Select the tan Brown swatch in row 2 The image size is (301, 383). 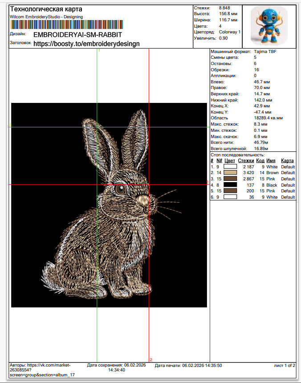pyautogui.click(x=230, y=173)
